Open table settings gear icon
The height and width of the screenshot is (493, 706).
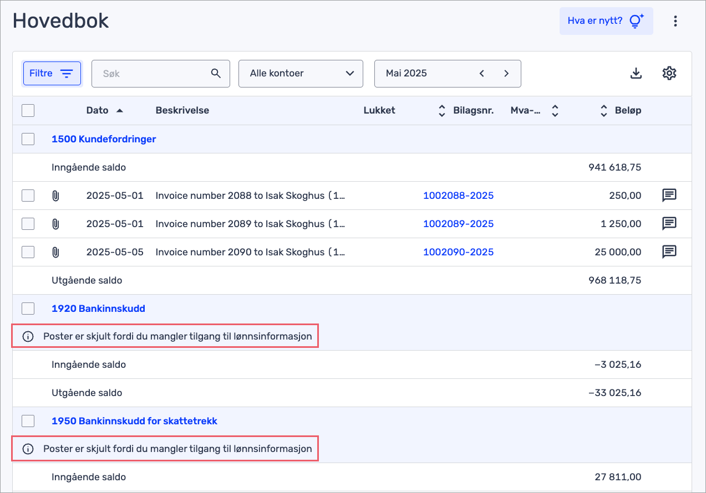pos(669,73)
